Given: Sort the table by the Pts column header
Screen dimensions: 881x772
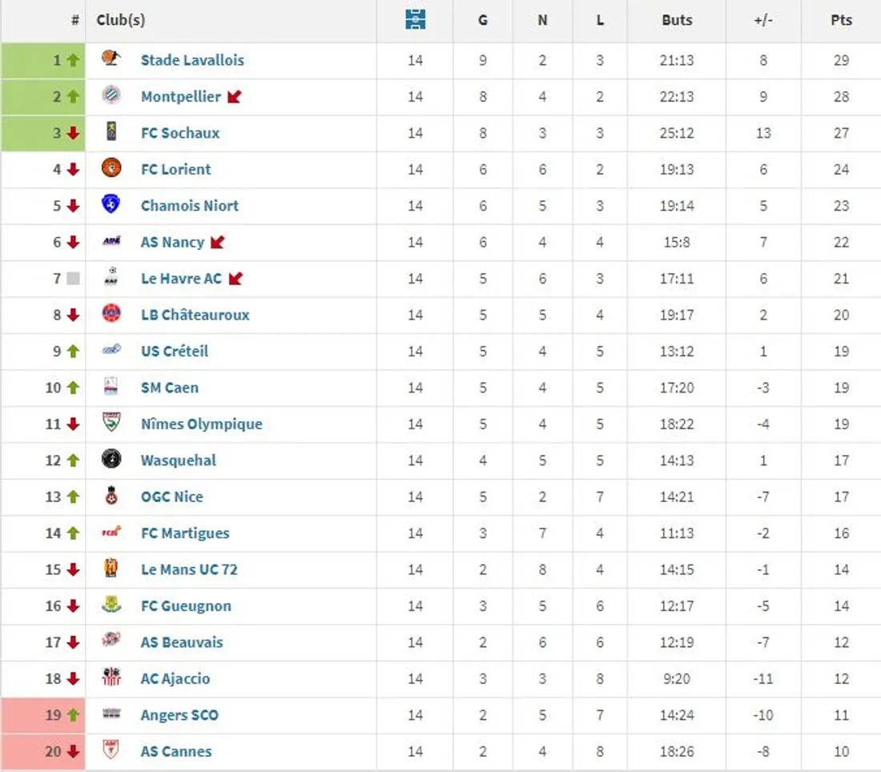Looking at the screenshot, I should tap(841, 21).
